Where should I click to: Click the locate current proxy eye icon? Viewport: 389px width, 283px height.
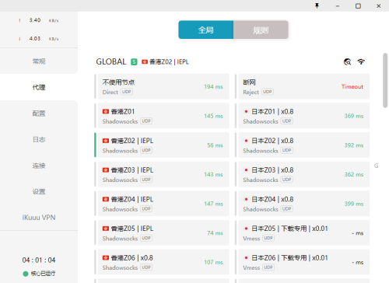(347, 61)
